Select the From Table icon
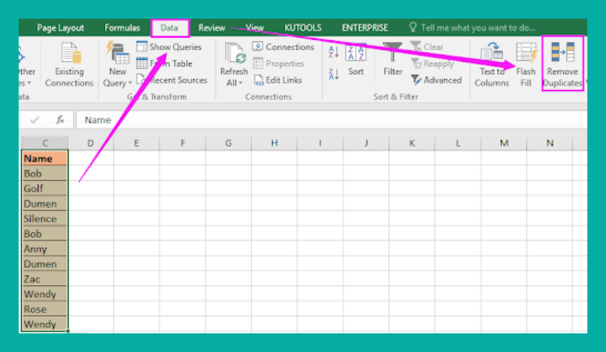606x352 pixels. 173,63
